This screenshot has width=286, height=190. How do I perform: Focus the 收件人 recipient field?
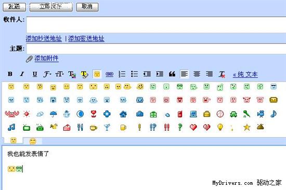156,25
